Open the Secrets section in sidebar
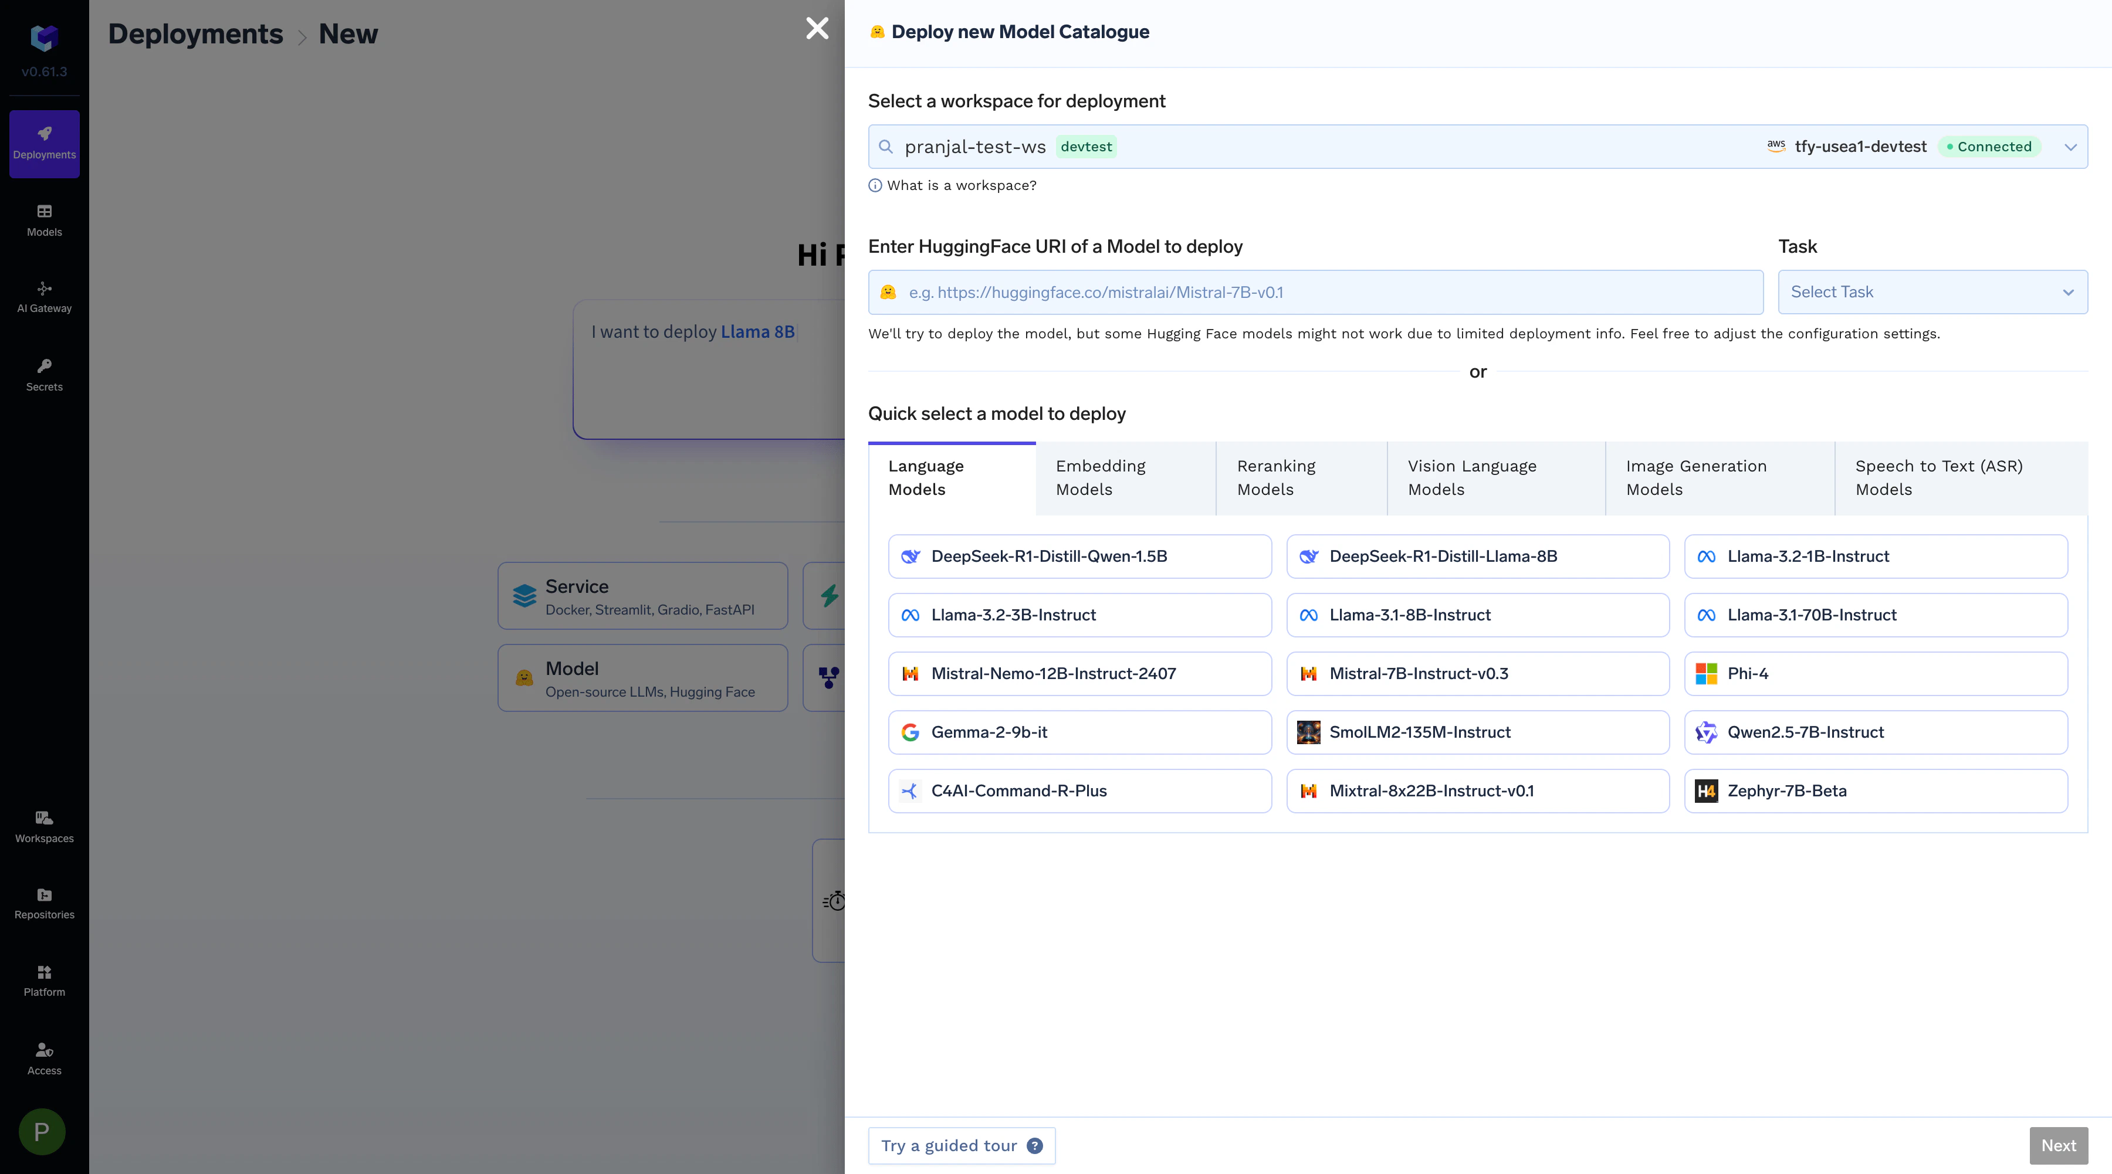Image resolution: width=2112 pixels, height=1174 pixels. coord(44,374)
